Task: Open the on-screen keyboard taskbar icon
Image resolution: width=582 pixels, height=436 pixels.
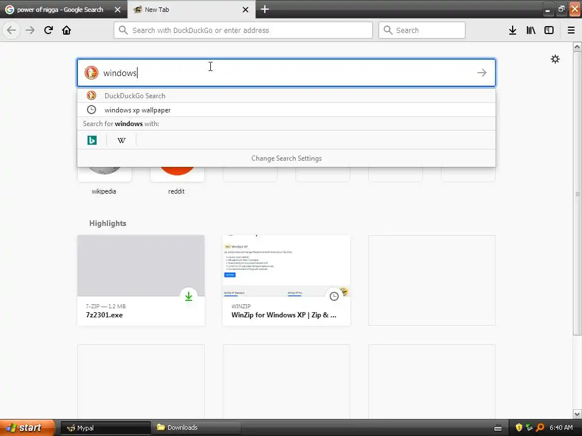Action: tap(498, 428)
